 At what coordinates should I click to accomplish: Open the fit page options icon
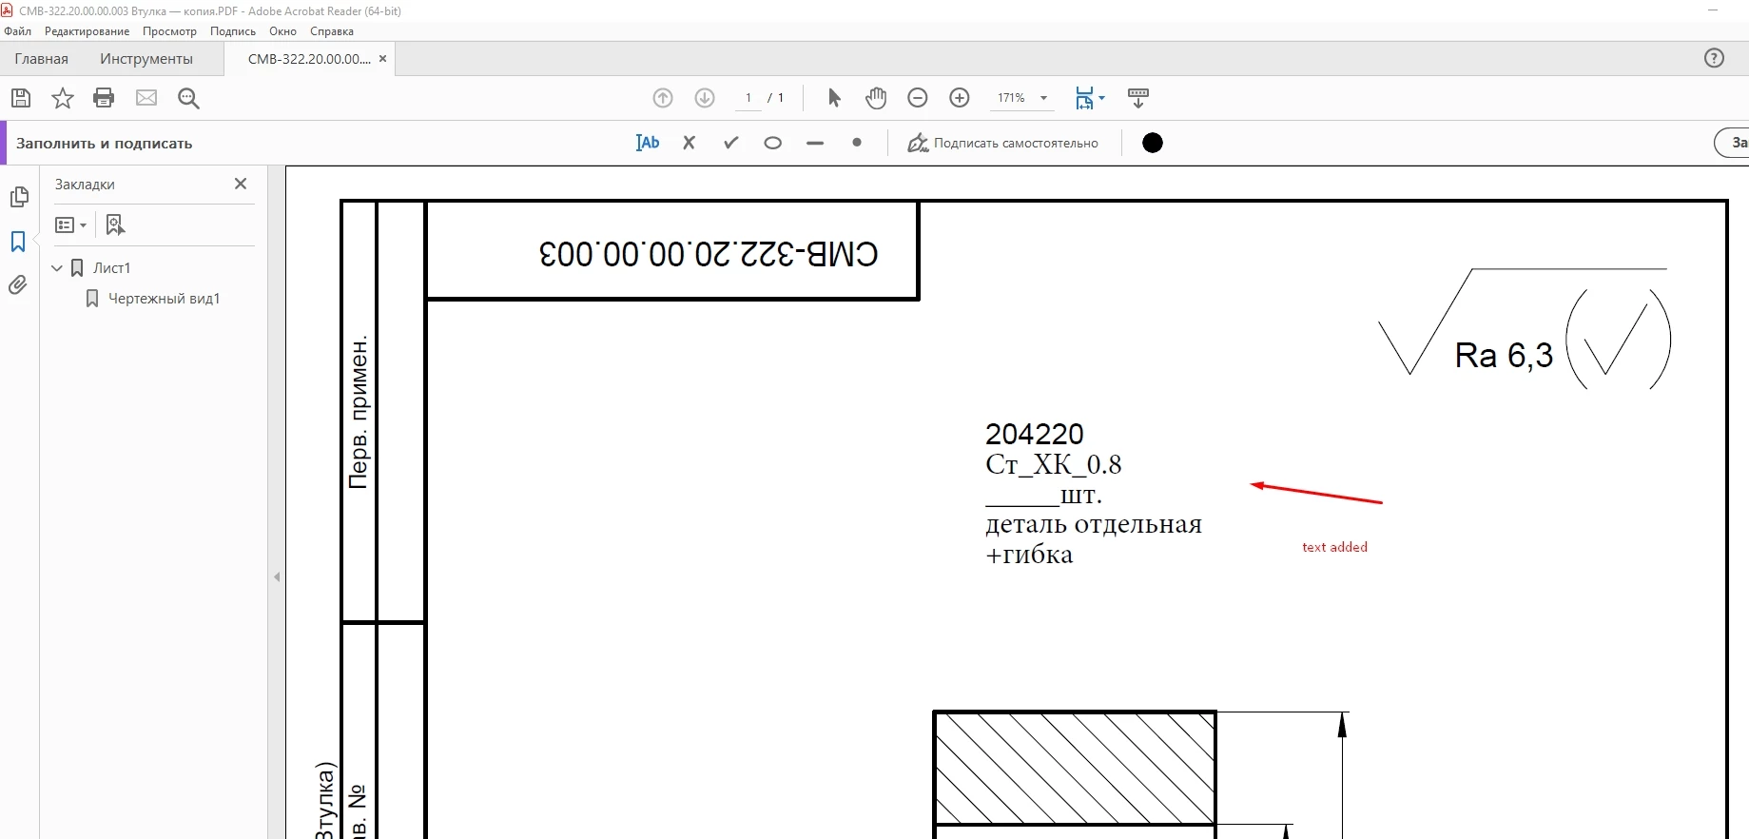point(1090,98)
